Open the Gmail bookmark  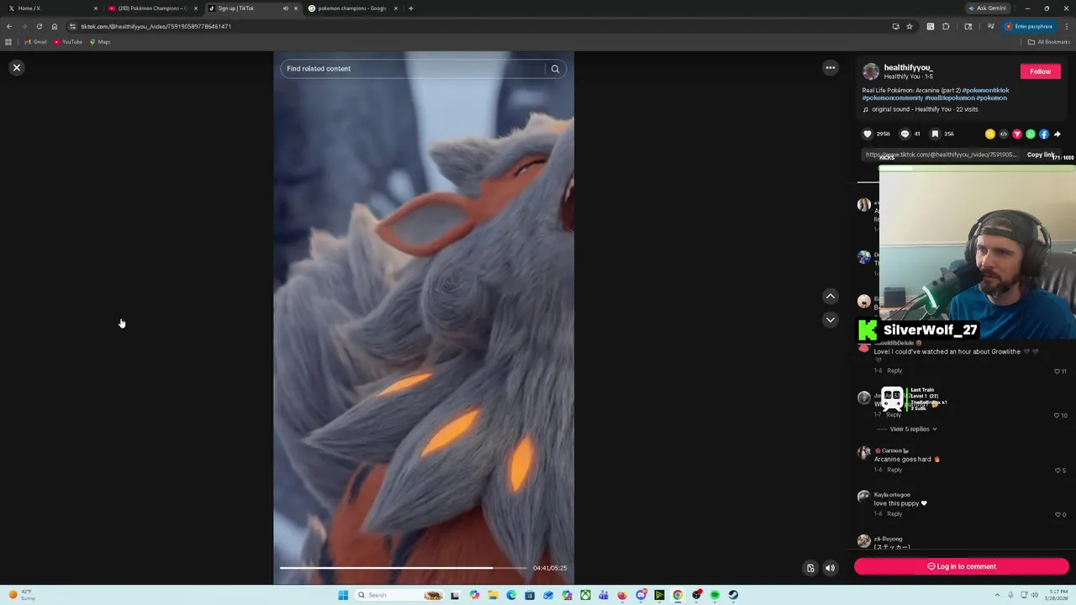[35, 42]
